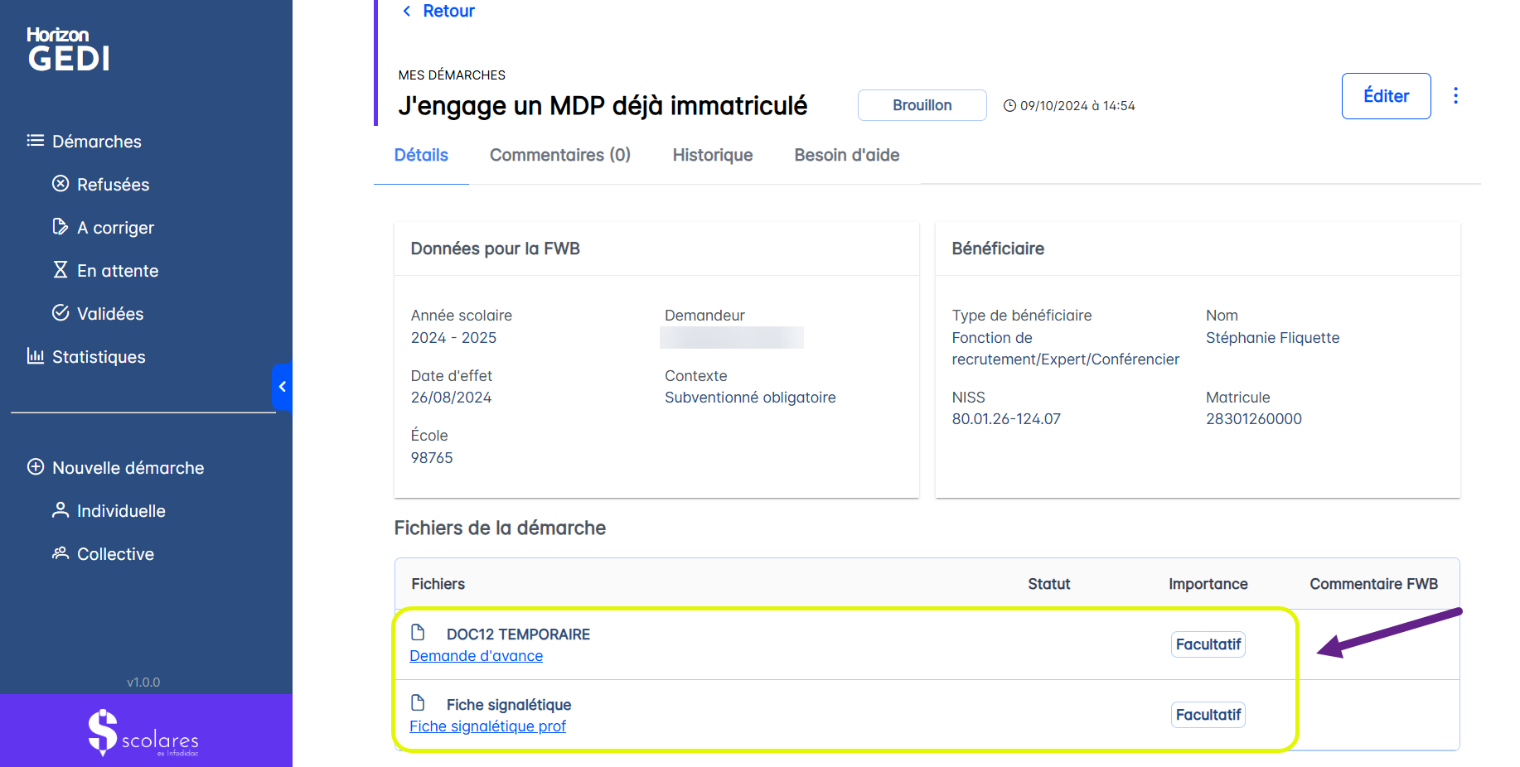The width and height of the screenshot is (1520, 767).
Task: Open the Historique tab
Action: point(712,155)
